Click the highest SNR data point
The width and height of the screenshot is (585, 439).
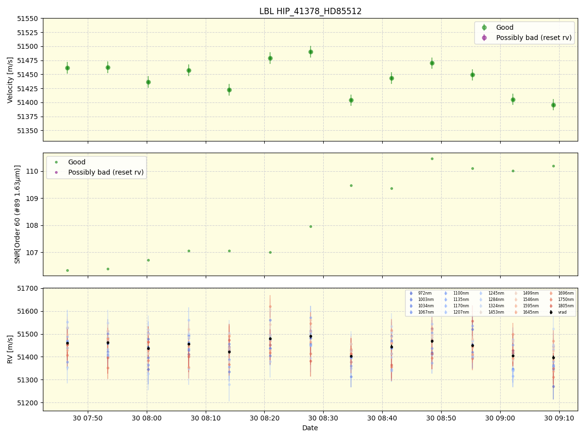point(431,158)
